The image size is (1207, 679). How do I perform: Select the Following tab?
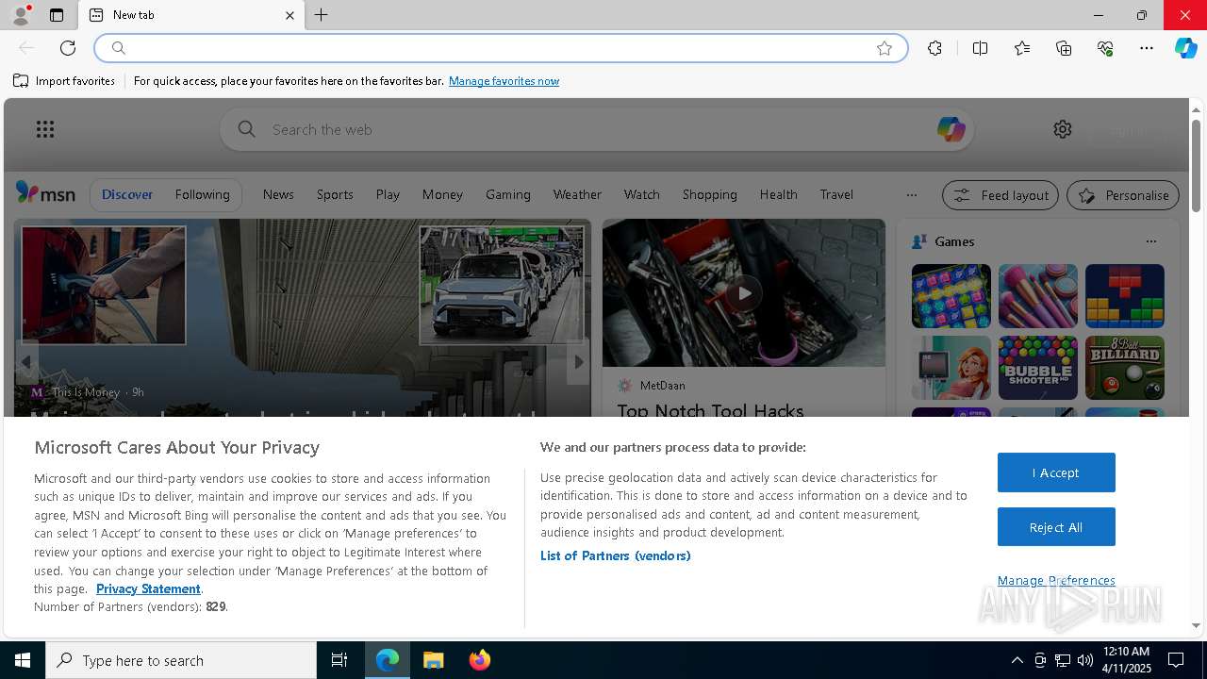coord(202,194)
